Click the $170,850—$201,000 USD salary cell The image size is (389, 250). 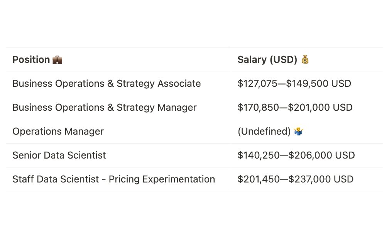[307, 107]
